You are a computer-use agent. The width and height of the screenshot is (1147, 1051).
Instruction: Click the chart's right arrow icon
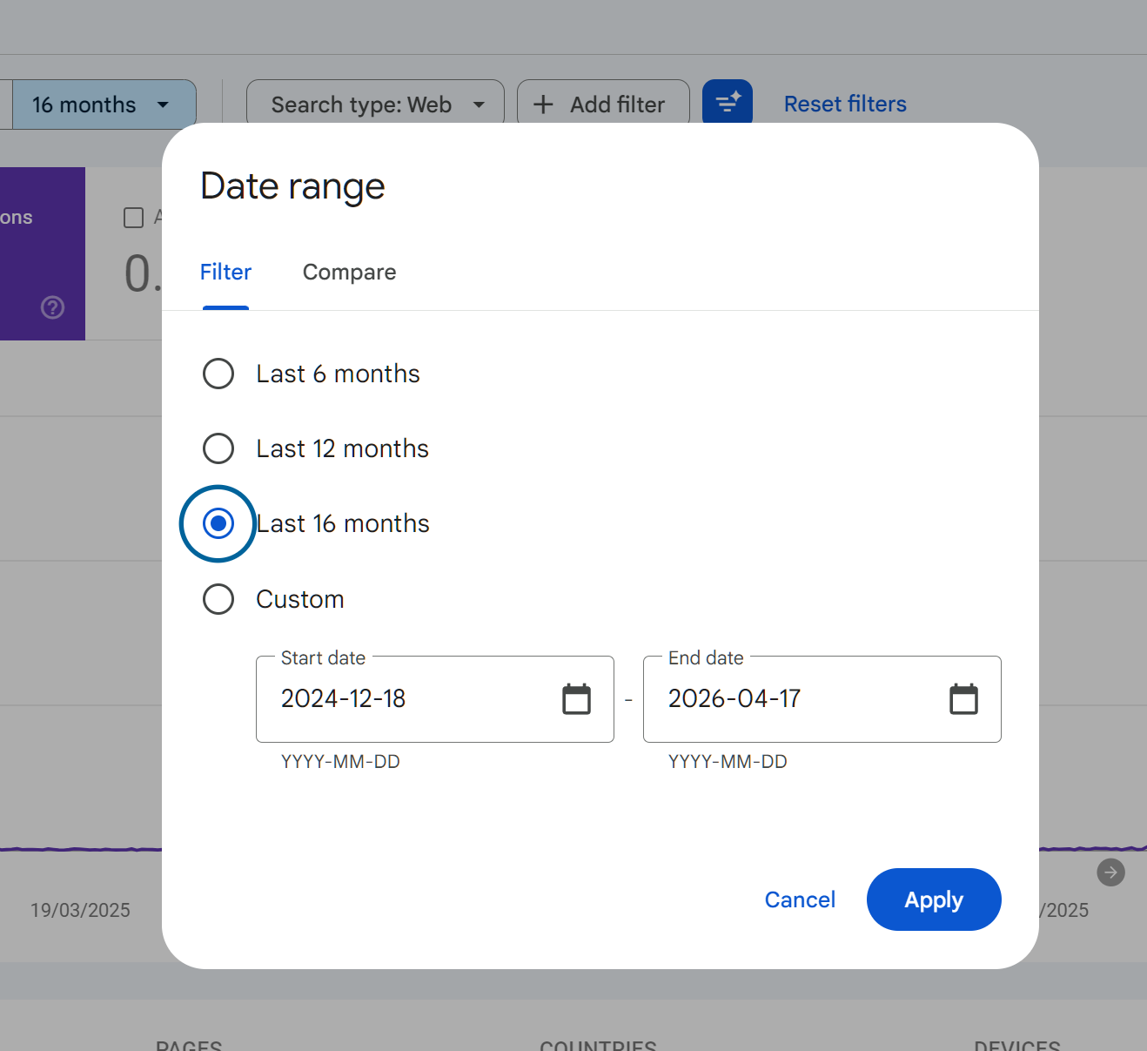click(1110, 872)
